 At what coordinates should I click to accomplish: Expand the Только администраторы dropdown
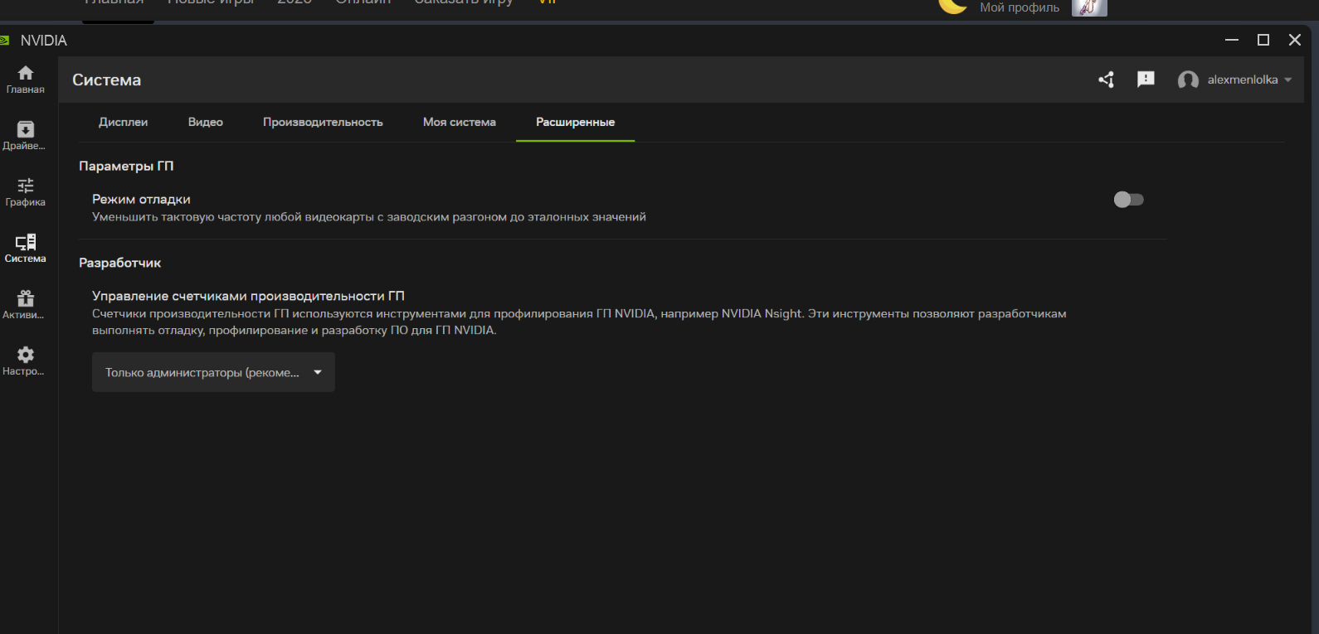[213, 372]
